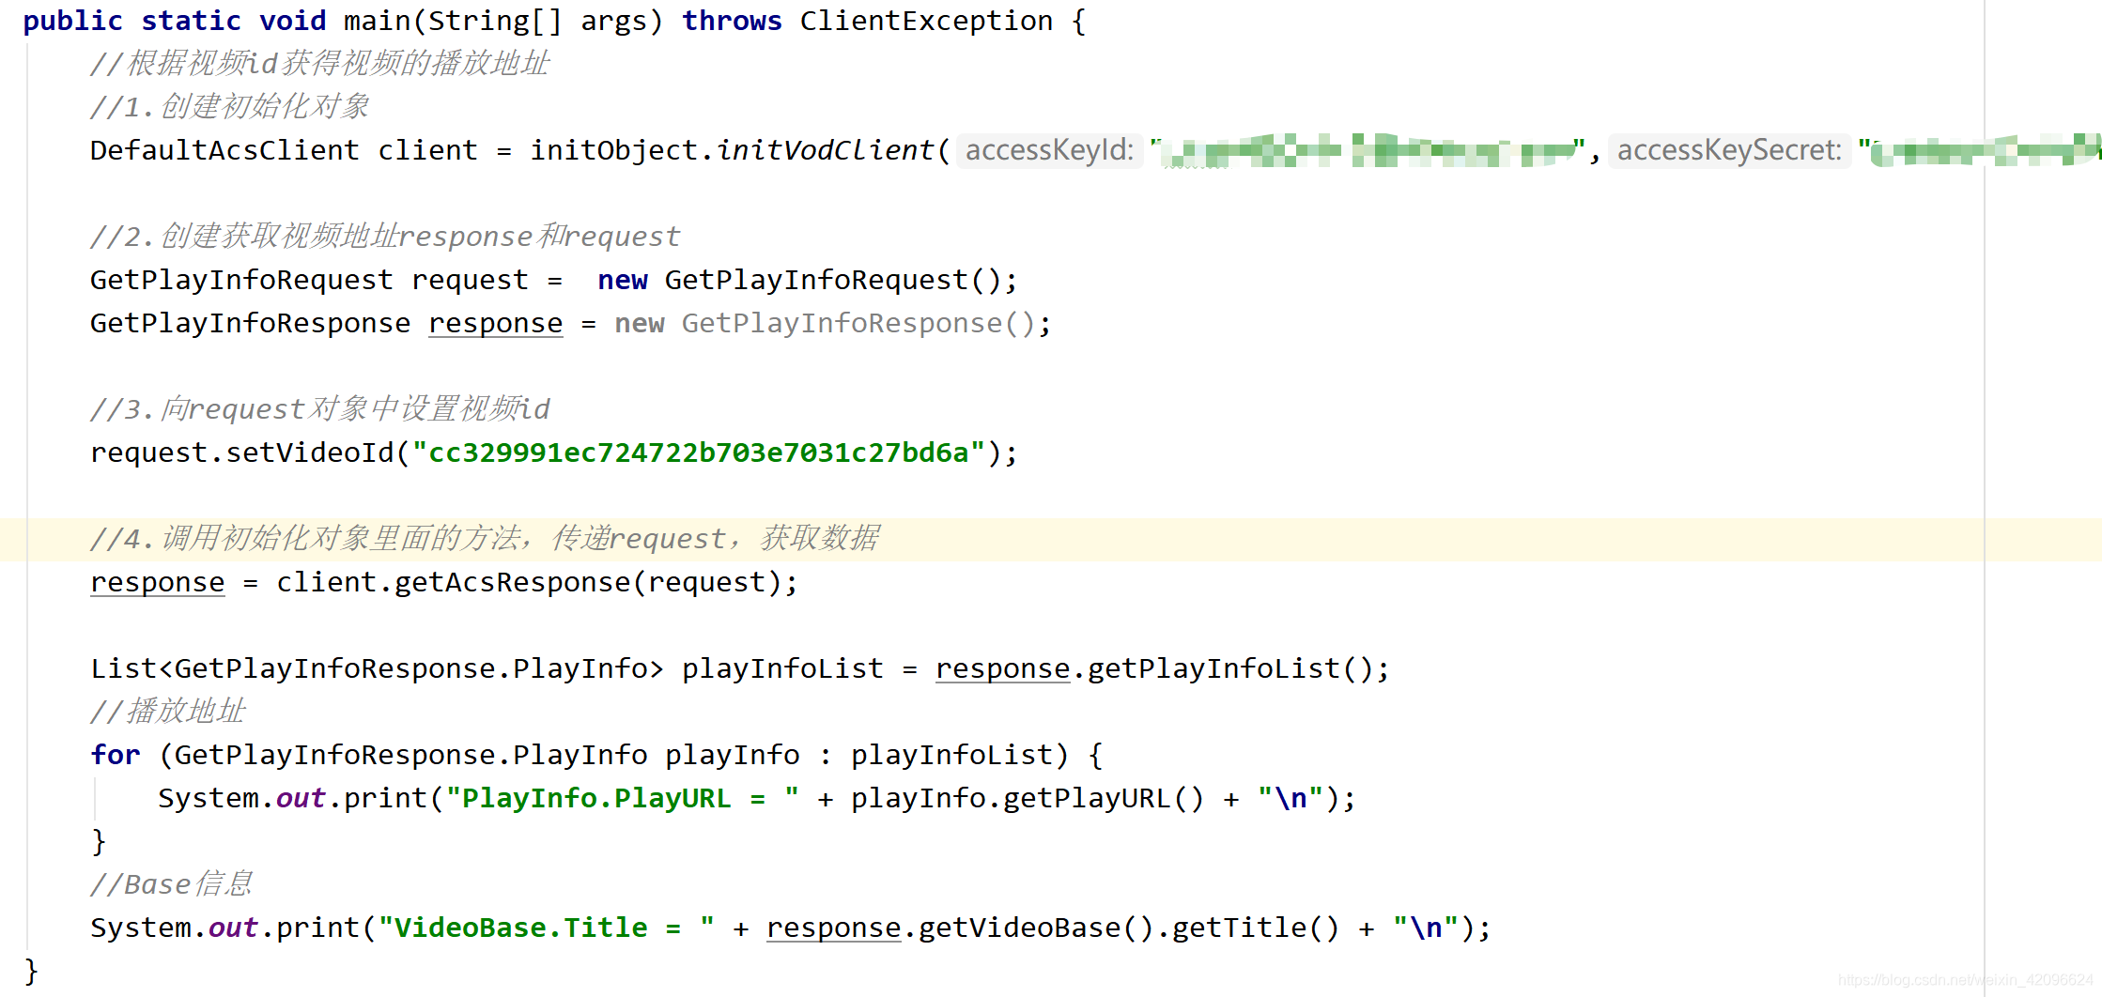Image resolution: width=2102 pixels, height=997 pixels.
Task: Click the underlined 'response' variable declaration
Action: click(x=495, y=323)
